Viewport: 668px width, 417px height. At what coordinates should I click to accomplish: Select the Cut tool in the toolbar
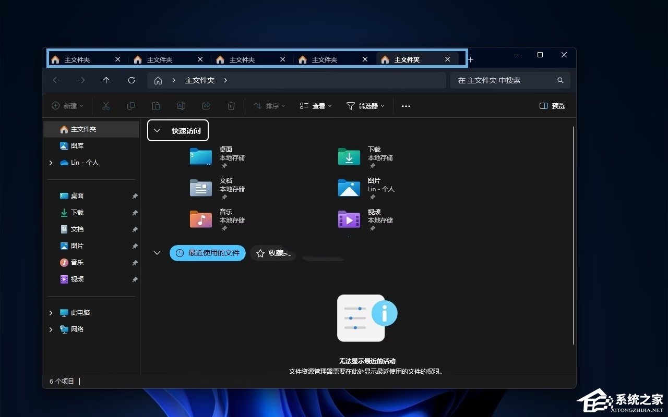tap(106, 106)
